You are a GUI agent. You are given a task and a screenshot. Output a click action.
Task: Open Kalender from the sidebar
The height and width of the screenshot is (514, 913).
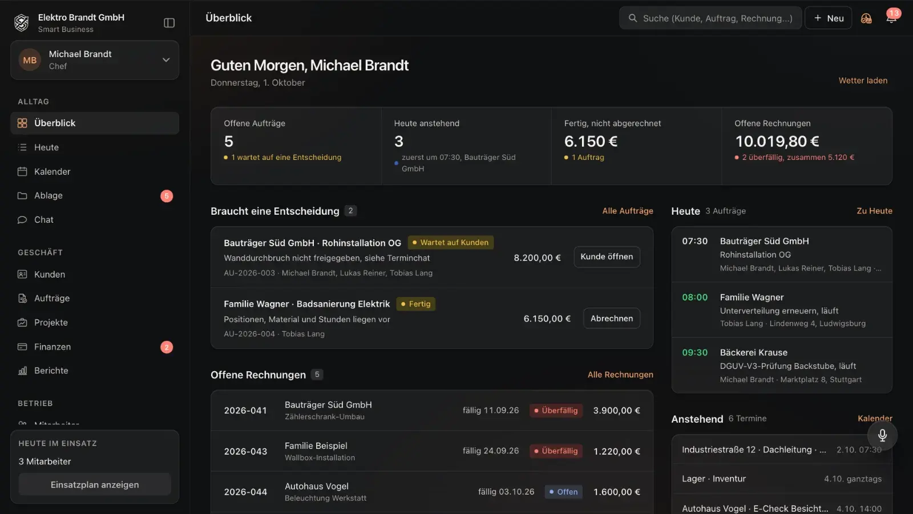tap(95, 171)
